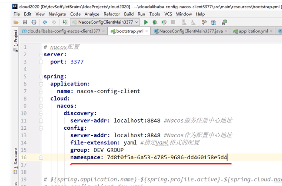Open the Window menu
Image resolution: width=282 pixels, height=186 pixels.
coord(184,14)
